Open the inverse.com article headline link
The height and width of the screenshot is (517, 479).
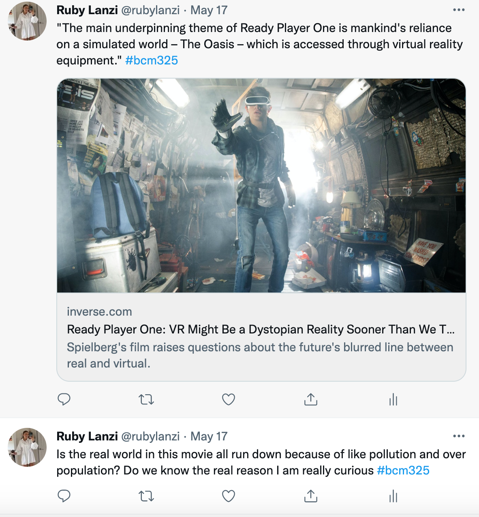tap(261, 329)
